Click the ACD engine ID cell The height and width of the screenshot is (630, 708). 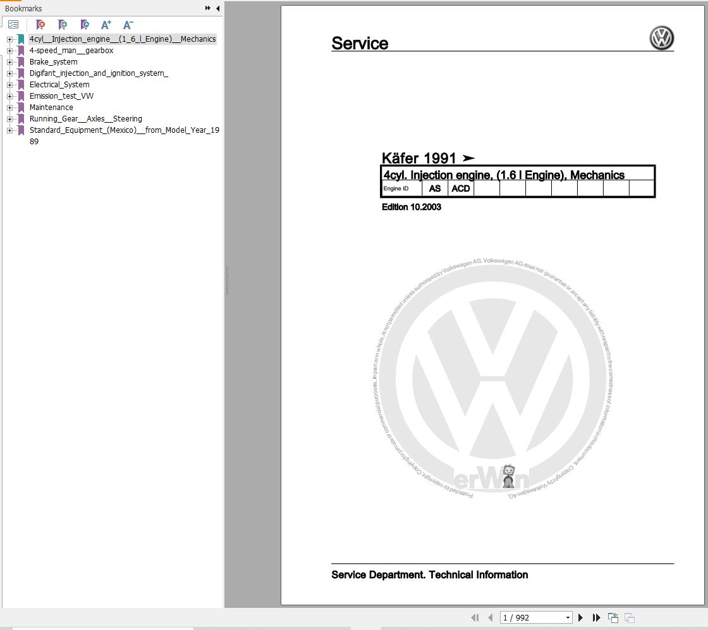[461, 188]
